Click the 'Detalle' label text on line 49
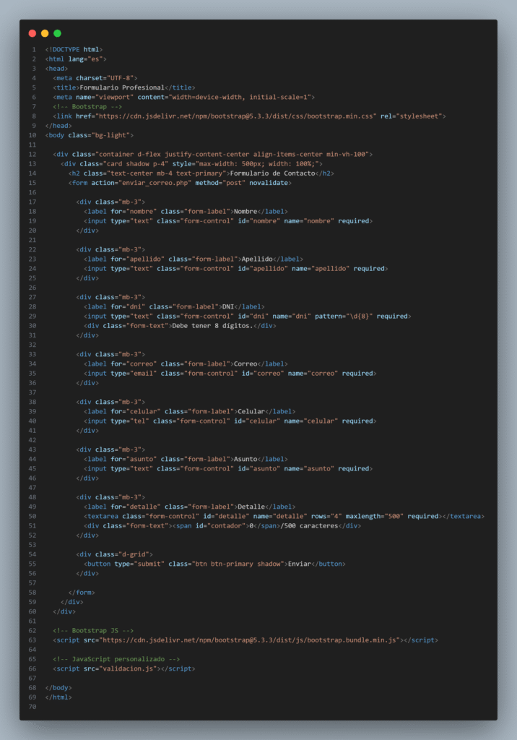The height and width of the screenshot is (740, 517). [x=251, y=507]
